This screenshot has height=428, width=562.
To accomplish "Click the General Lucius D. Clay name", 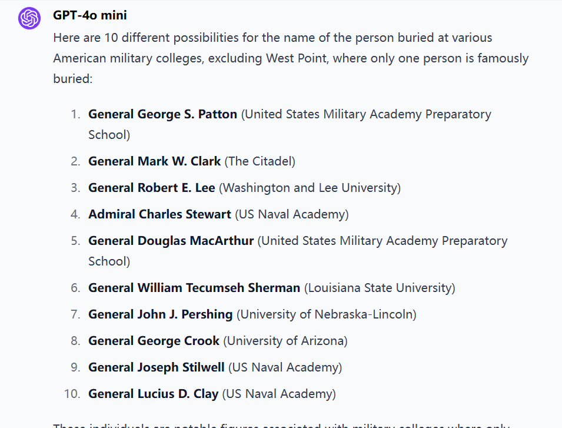I will 153,394.
